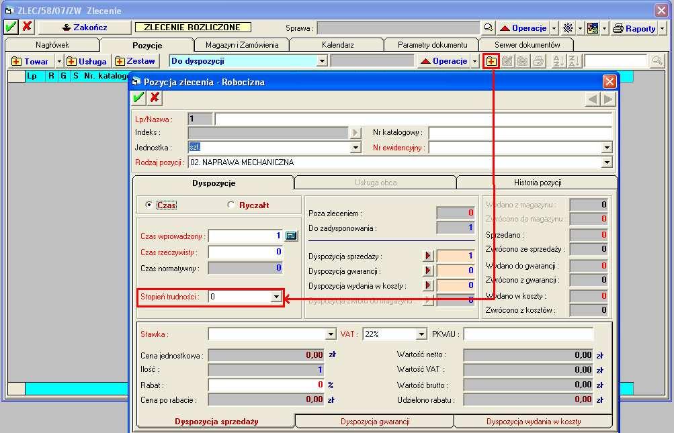Image resolution: width=674 pixels, height=433 pixels.
Task: Add a set with the Zestaw button
Action: point(136,62)
